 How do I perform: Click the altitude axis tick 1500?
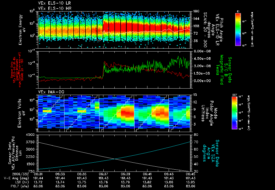[x=30, y=164]
